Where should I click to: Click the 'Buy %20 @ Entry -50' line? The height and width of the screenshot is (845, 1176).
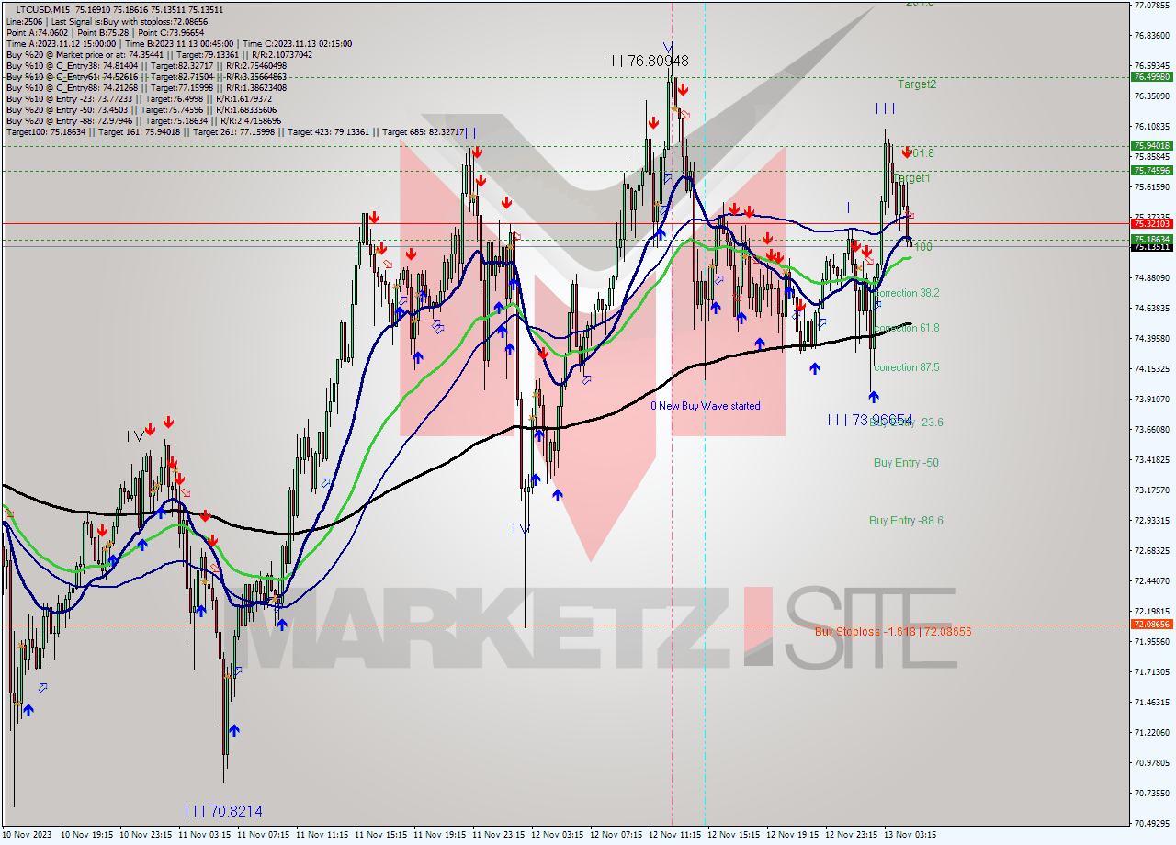140,110
